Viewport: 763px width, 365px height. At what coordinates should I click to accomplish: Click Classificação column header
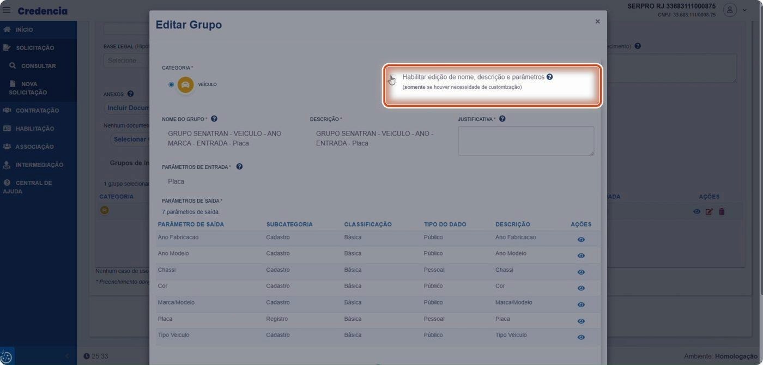368,224
